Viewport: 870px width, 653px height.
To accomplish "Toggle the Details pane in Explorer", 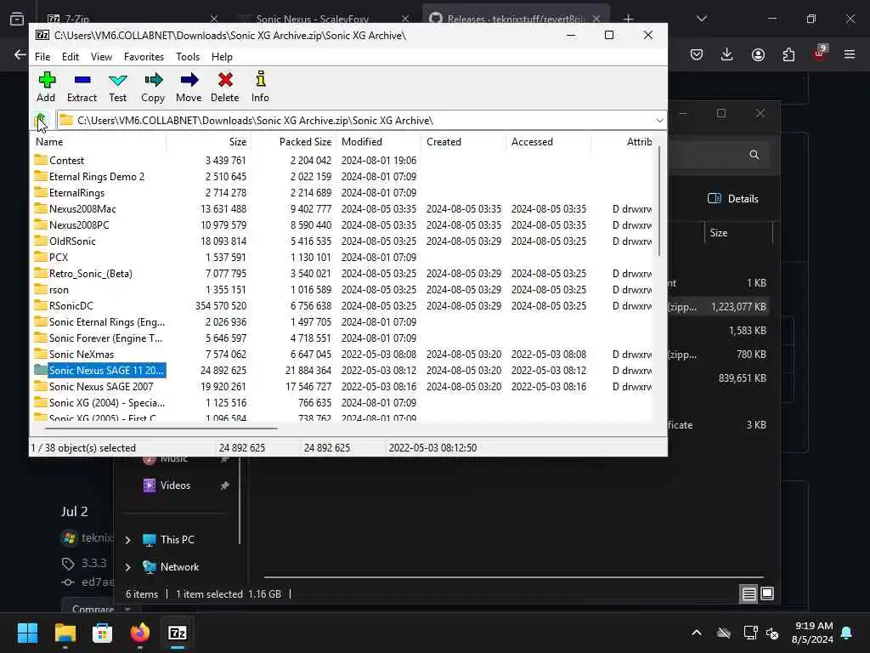I will 733,199.
